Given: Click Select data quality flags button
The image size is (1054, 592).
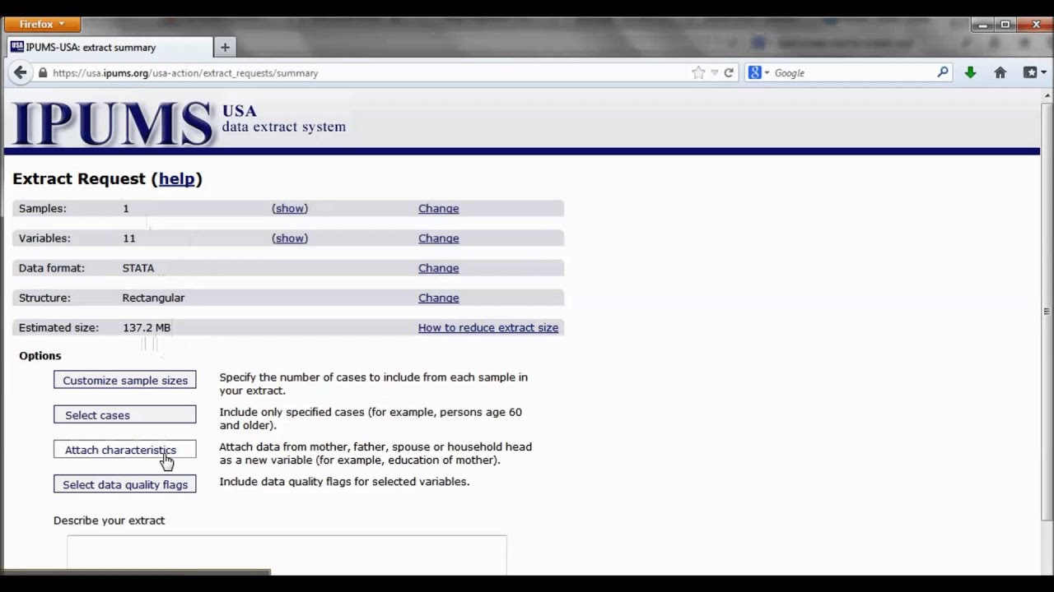Looking at the screenshot, I should point(125,484).
